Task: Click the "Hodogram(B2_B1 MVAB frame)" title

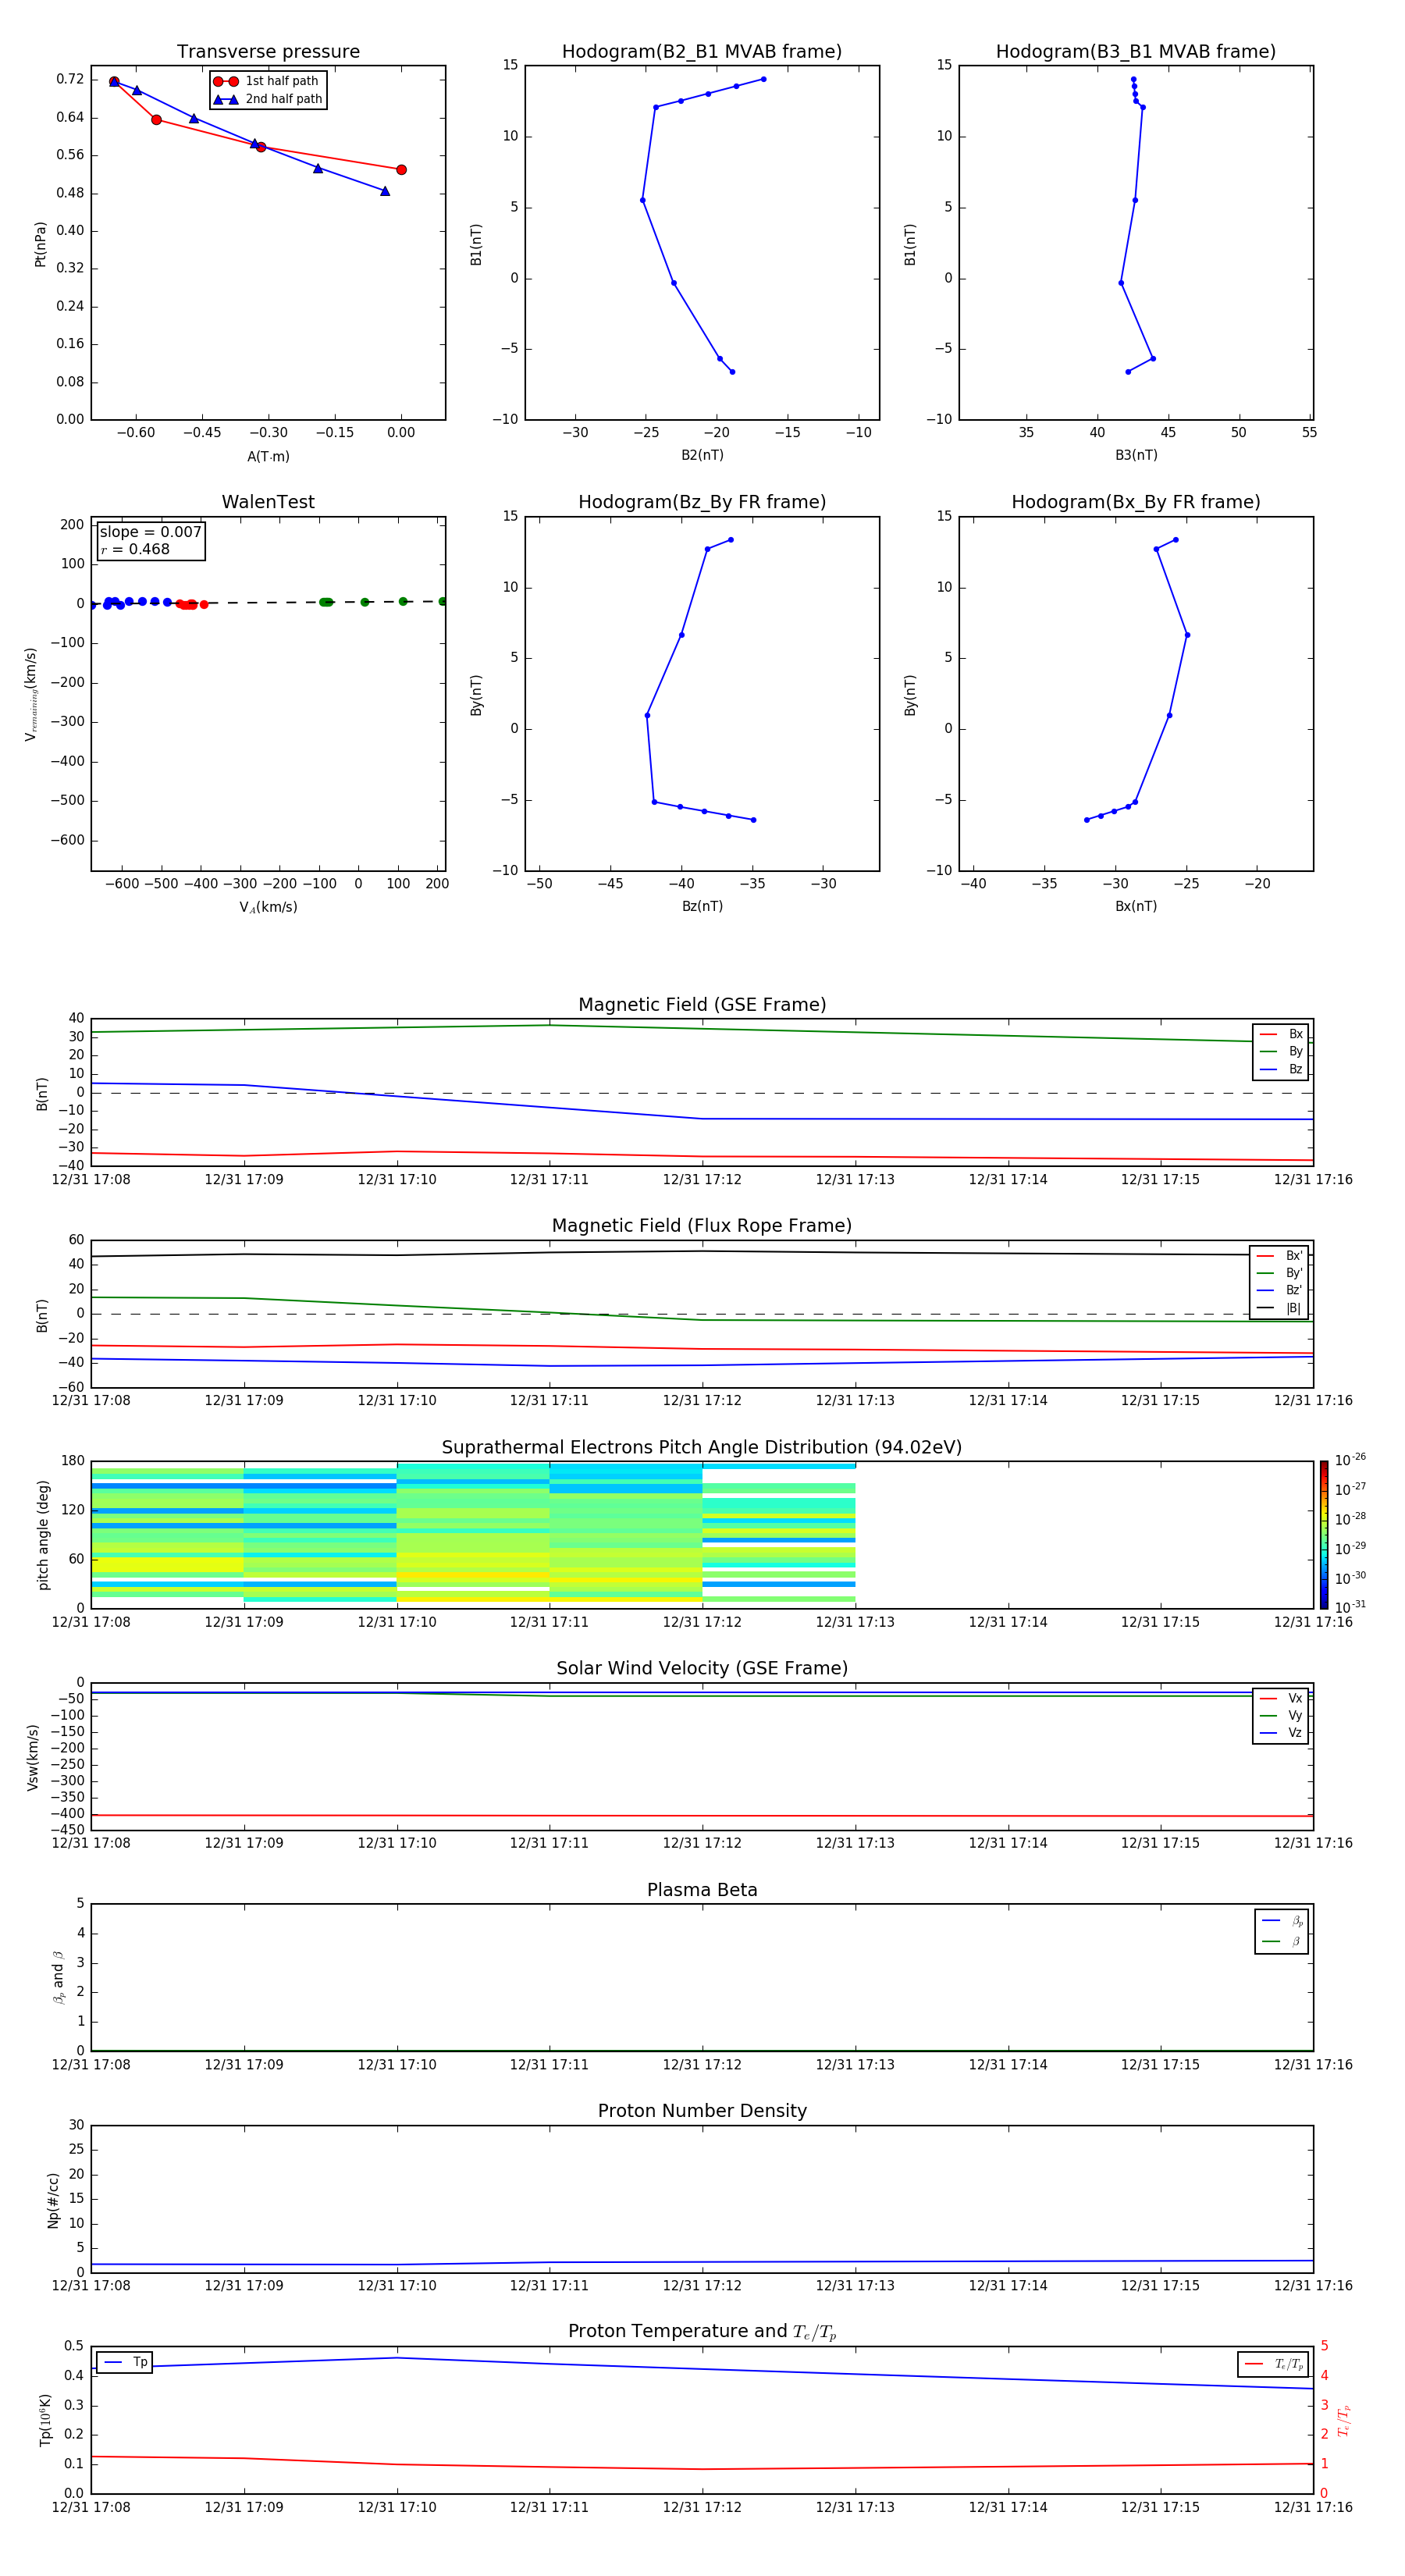Action: pos(701,52)
